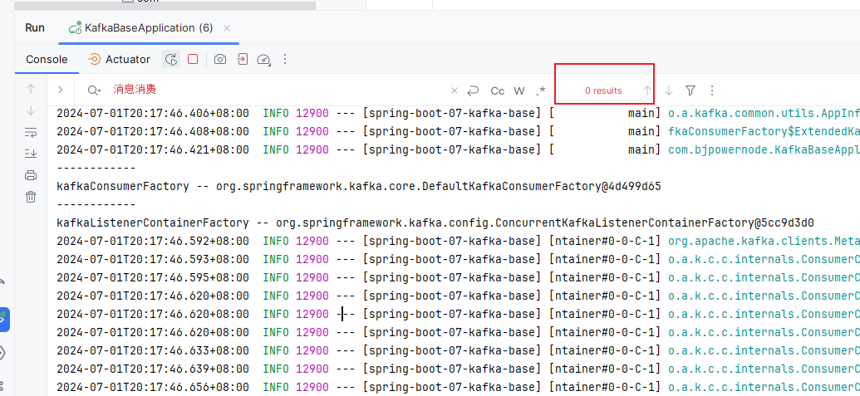Click timestamp 2024-07-01T20:17:46.633+08:00
This screenshot has width=860, height=396.
(153, 350)
